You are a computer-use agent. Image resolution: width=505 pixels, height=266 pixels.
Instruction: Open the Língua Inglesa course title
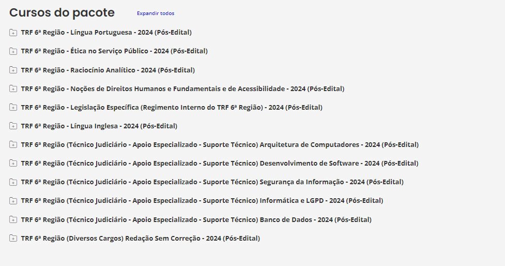(99, 126)
